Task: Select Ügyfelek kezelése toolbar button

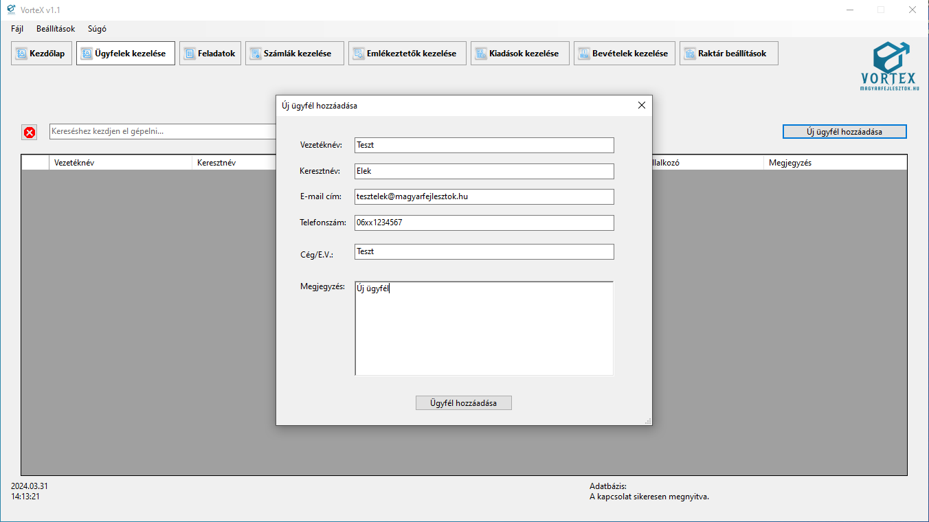Action: point(125,54)
